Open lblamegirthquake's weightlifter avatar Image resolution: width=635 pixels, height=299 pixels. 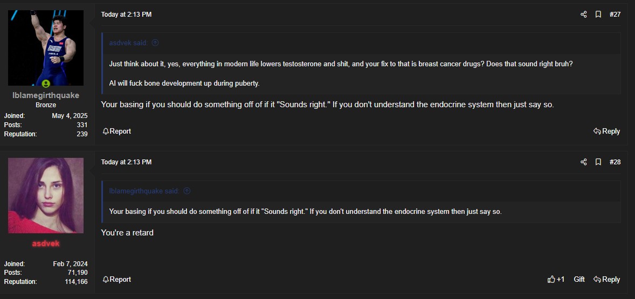(x=46, y=48)
